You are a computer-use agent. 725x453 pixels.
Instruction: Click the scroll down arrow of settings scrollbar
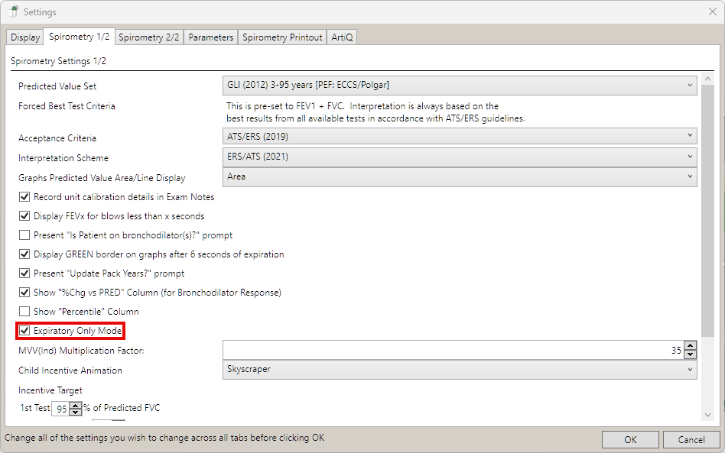pyautogui.click(x=707, y=415)
